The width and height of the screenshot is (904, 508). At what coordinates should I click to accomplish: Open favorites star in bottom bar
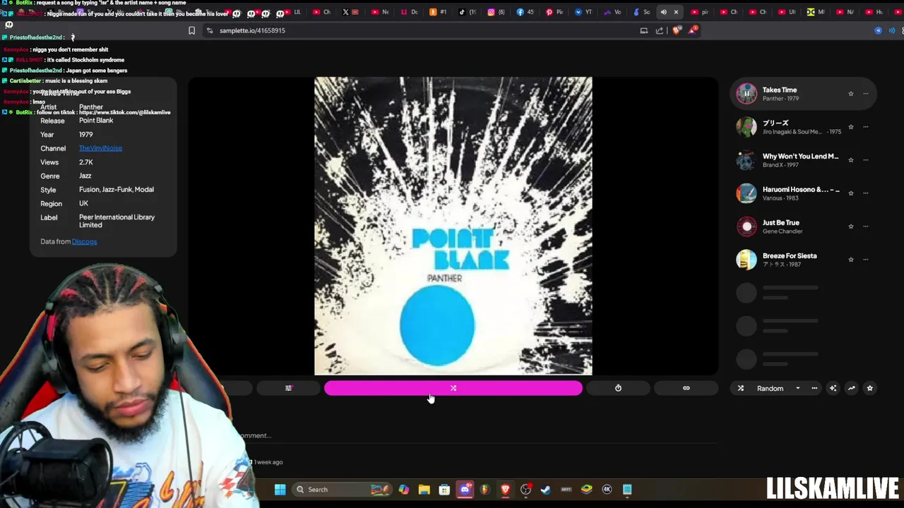coord(869,388)
